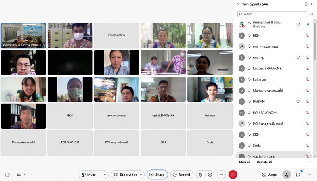Click Maneerat avatar M icon

(x=242, y=90)
